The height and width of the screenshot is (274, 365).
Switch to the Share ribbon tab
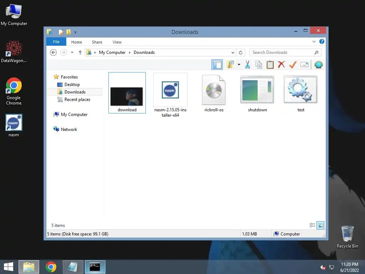97,42
